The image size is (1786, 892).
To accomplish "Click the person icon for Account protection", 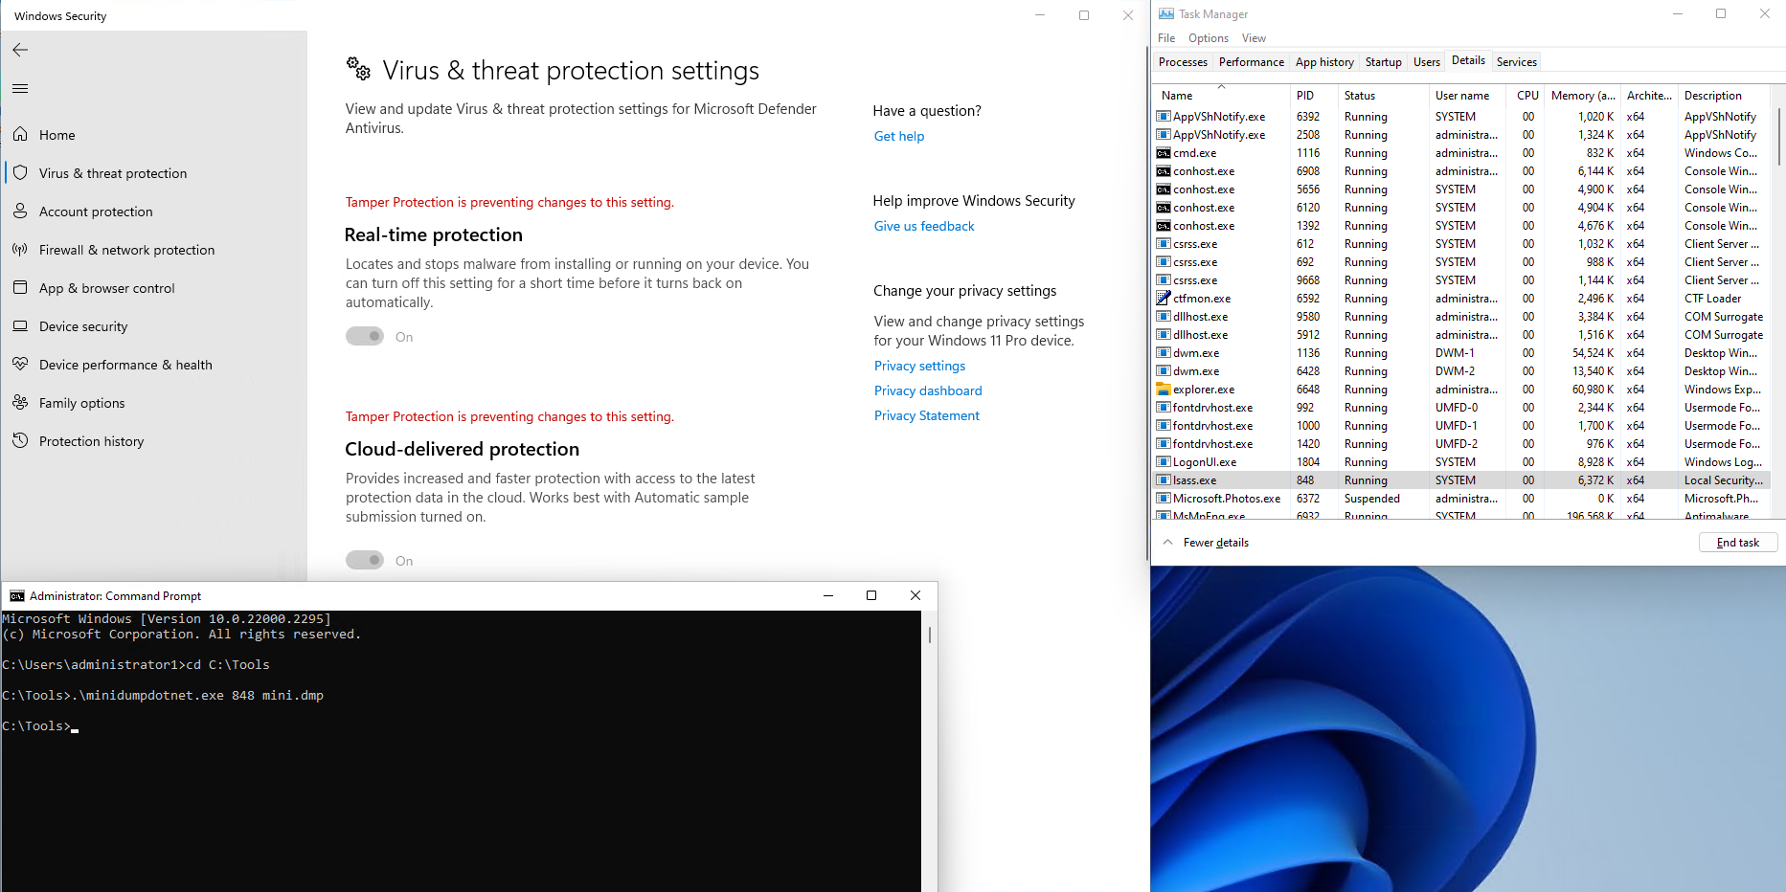I will pos(20,211).
